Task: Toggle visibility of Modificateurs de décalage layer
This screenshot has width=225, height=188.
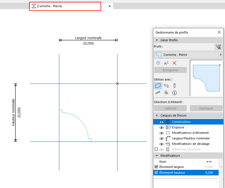Action: click(x=162, y=144)
